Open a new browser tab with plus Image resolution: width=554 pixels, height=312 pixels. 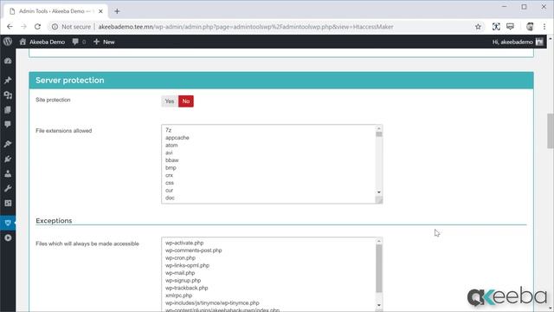tap(117, 11)
